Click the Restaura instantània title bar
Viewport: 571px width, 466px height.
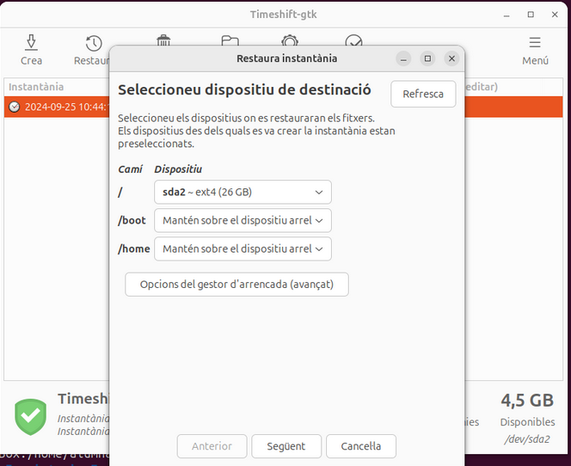pyautogui.click(x=286, y=58)
